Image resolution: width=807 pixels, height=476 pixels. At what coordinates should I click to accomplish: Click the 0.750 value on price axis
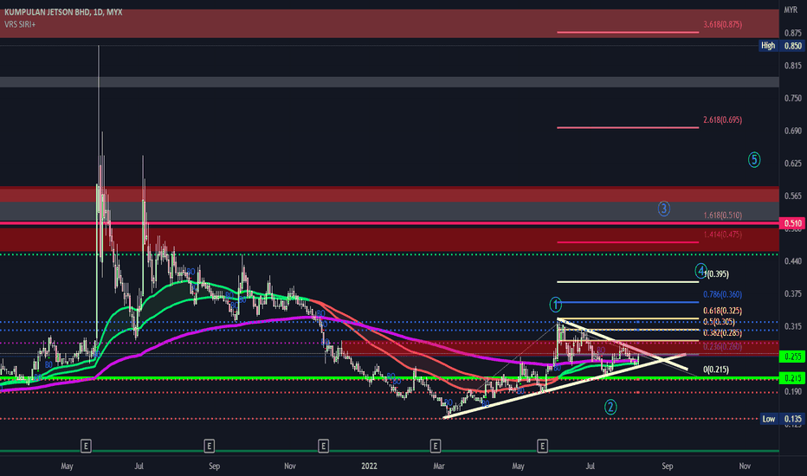[792, 98]
